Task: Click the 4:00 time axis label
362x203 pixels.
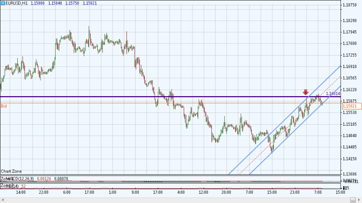Action: pos(181,192)
